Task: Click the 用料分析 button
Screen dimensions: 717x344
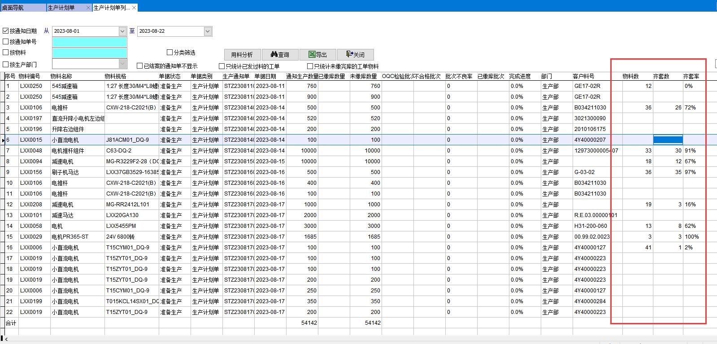Action: [x=242, y=55]
